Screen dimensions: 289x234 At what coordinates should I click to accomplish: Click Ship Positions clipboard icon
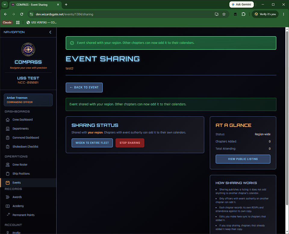8,174
